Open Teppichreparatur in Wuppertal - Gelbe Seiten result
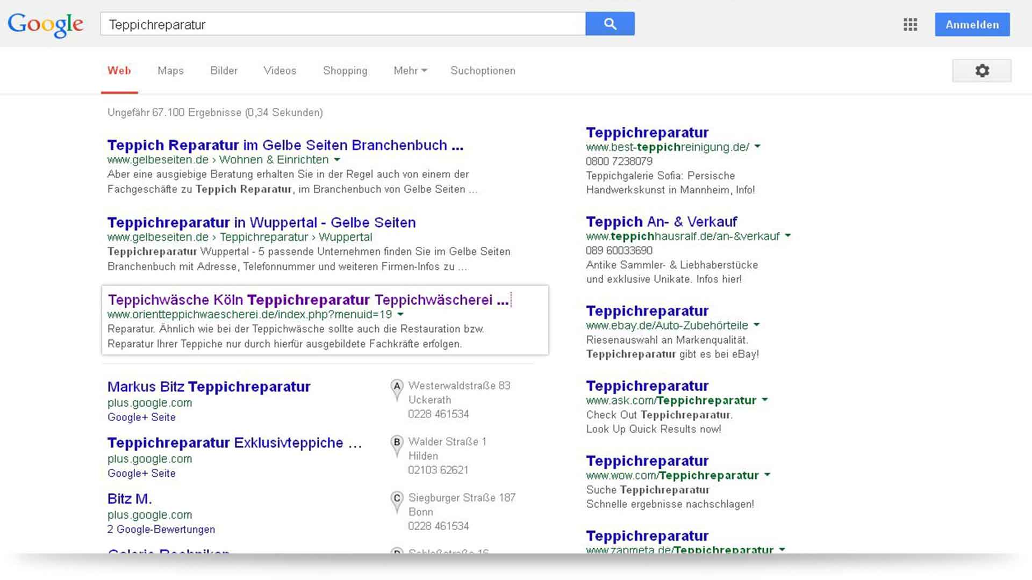This screenshot has width=1032, height=580. coord(261,222)
